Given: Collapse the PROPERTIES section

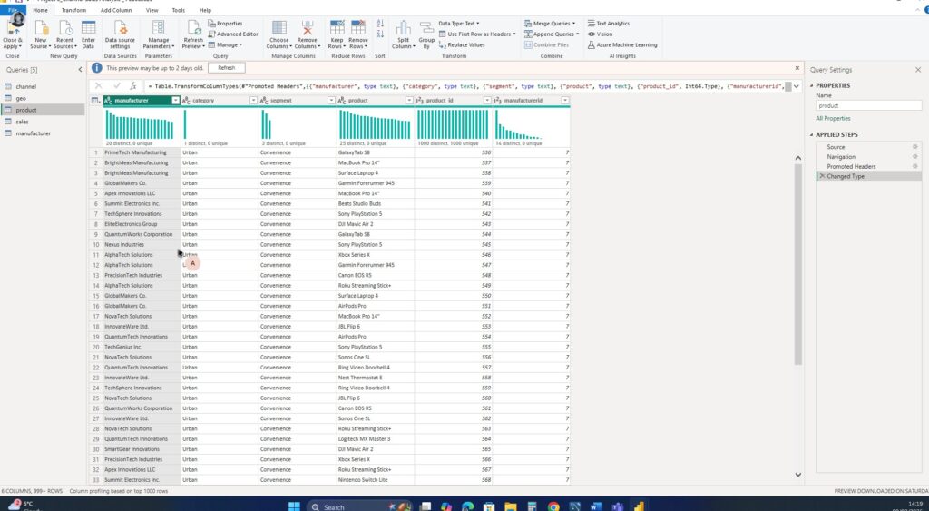Looking at the screenshot, I should pos(812,85).
